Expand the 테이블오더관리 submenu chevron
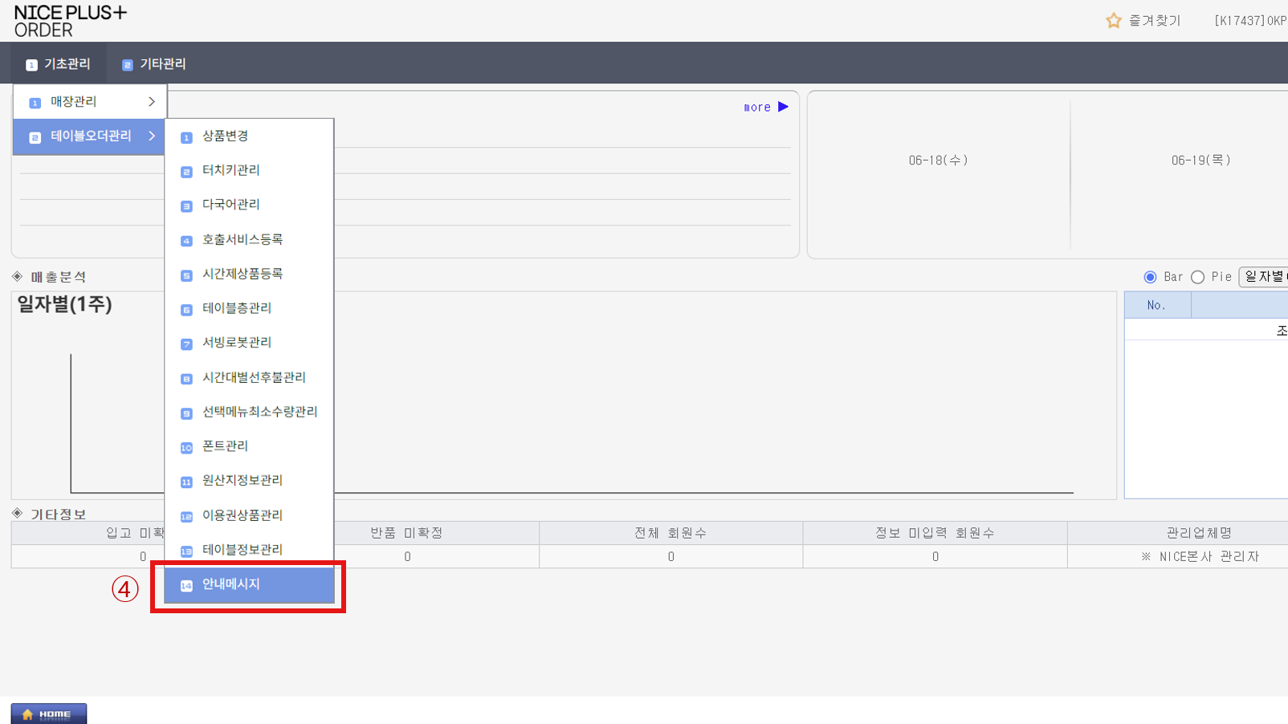Viewport: 1288px width, 724px height. [x=152, y=136]
